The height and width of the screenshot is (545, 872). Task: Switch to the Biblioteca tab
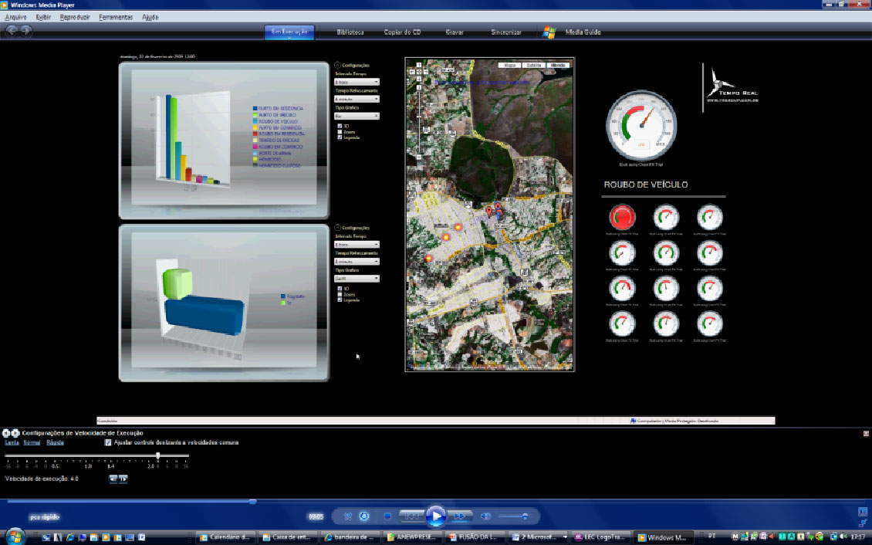[350, 32]
